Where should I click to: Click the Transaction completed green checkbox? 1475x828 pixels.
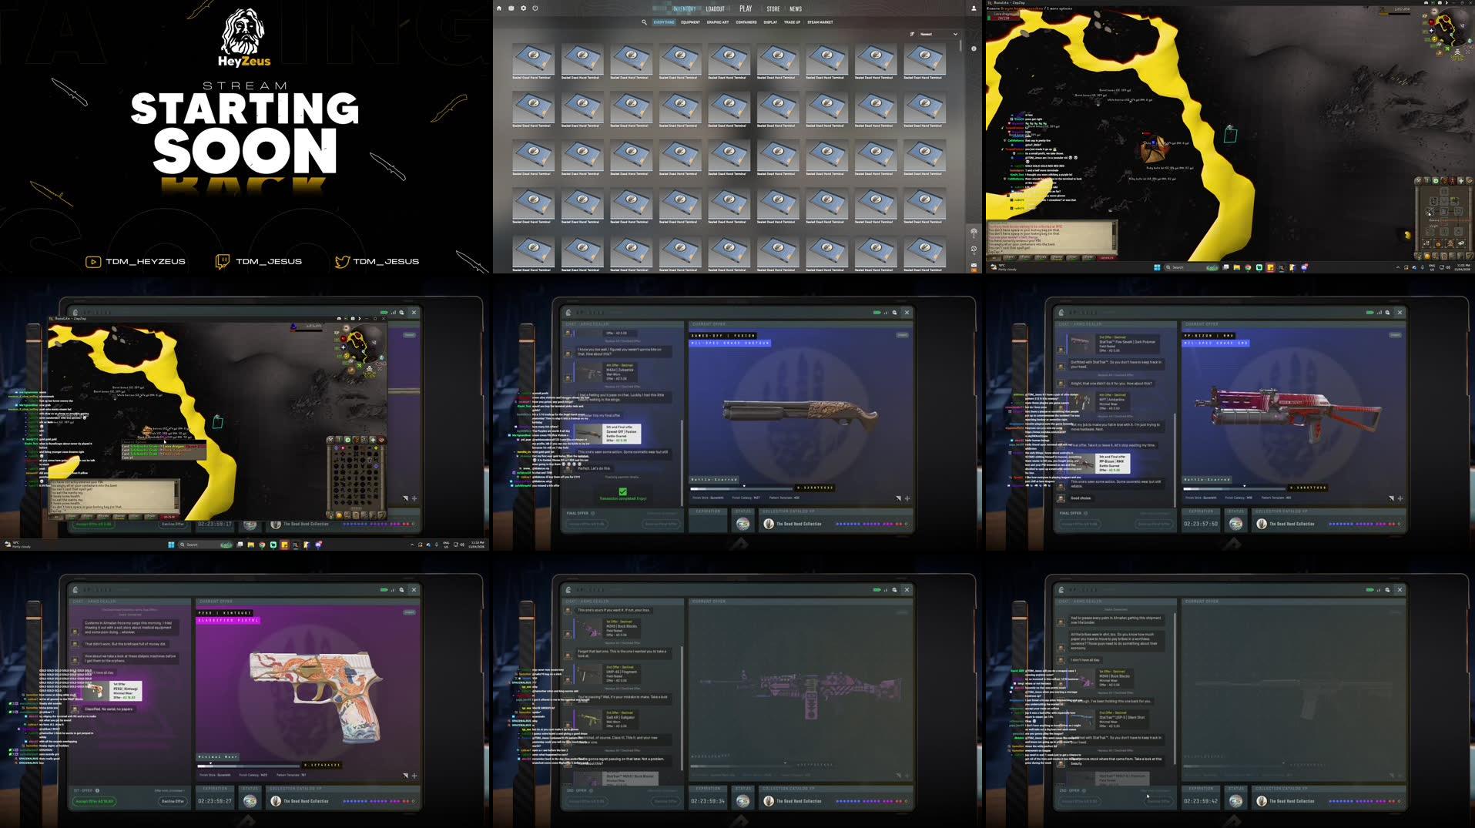(x=624, y=490)
